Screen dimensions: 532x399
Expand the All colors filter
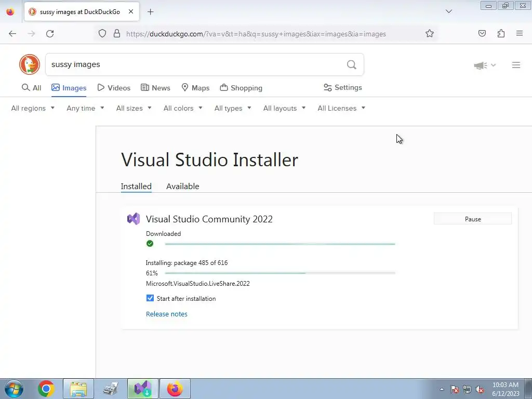tap(183, 108)
